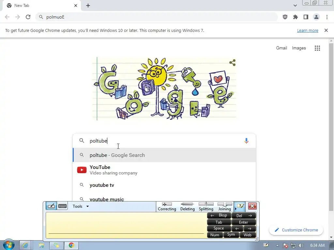Click the Customize Chrome button
Image resolution: width=334 pixels, height=250 pixels.
tap(296, 230)
